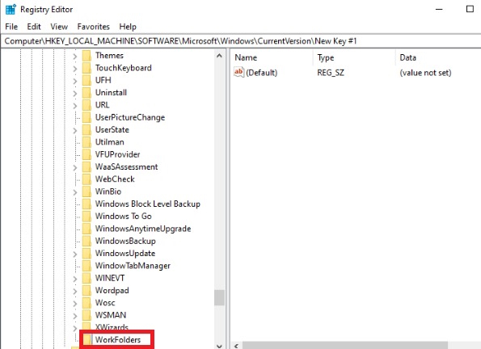
Task: Expand the WinBio key
Action: pyautogui.click(x=75, y=192)
